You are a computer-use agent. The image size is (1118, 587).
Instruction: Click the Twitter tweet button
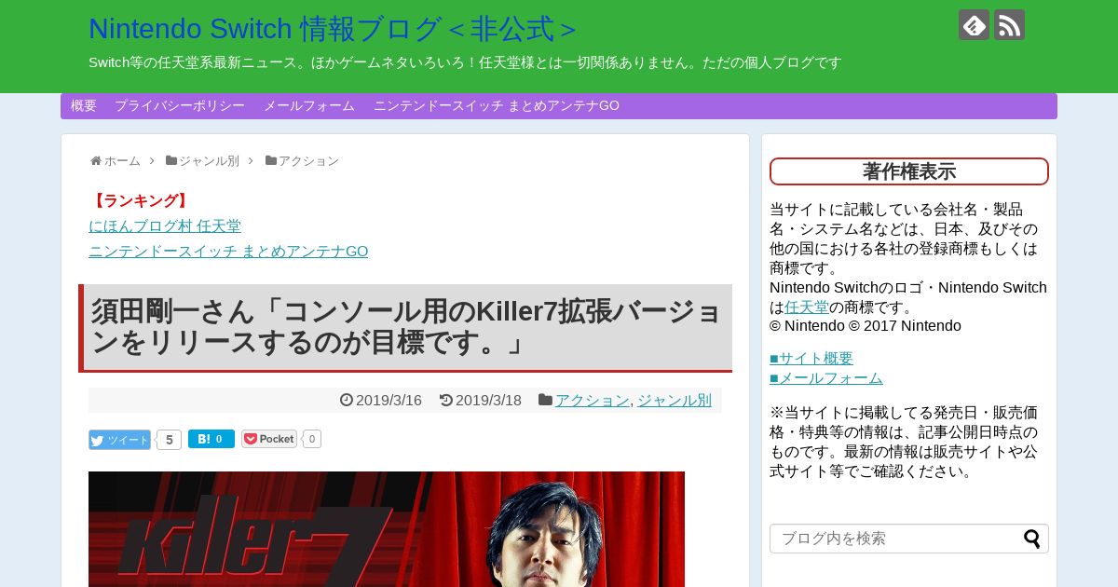[119, 440]
